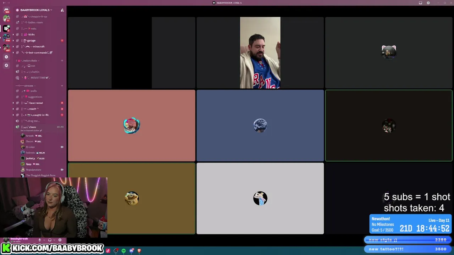
Task: Focus the speaking tile with the green outline
Action: pyautogui.click(x=389, y=125)
